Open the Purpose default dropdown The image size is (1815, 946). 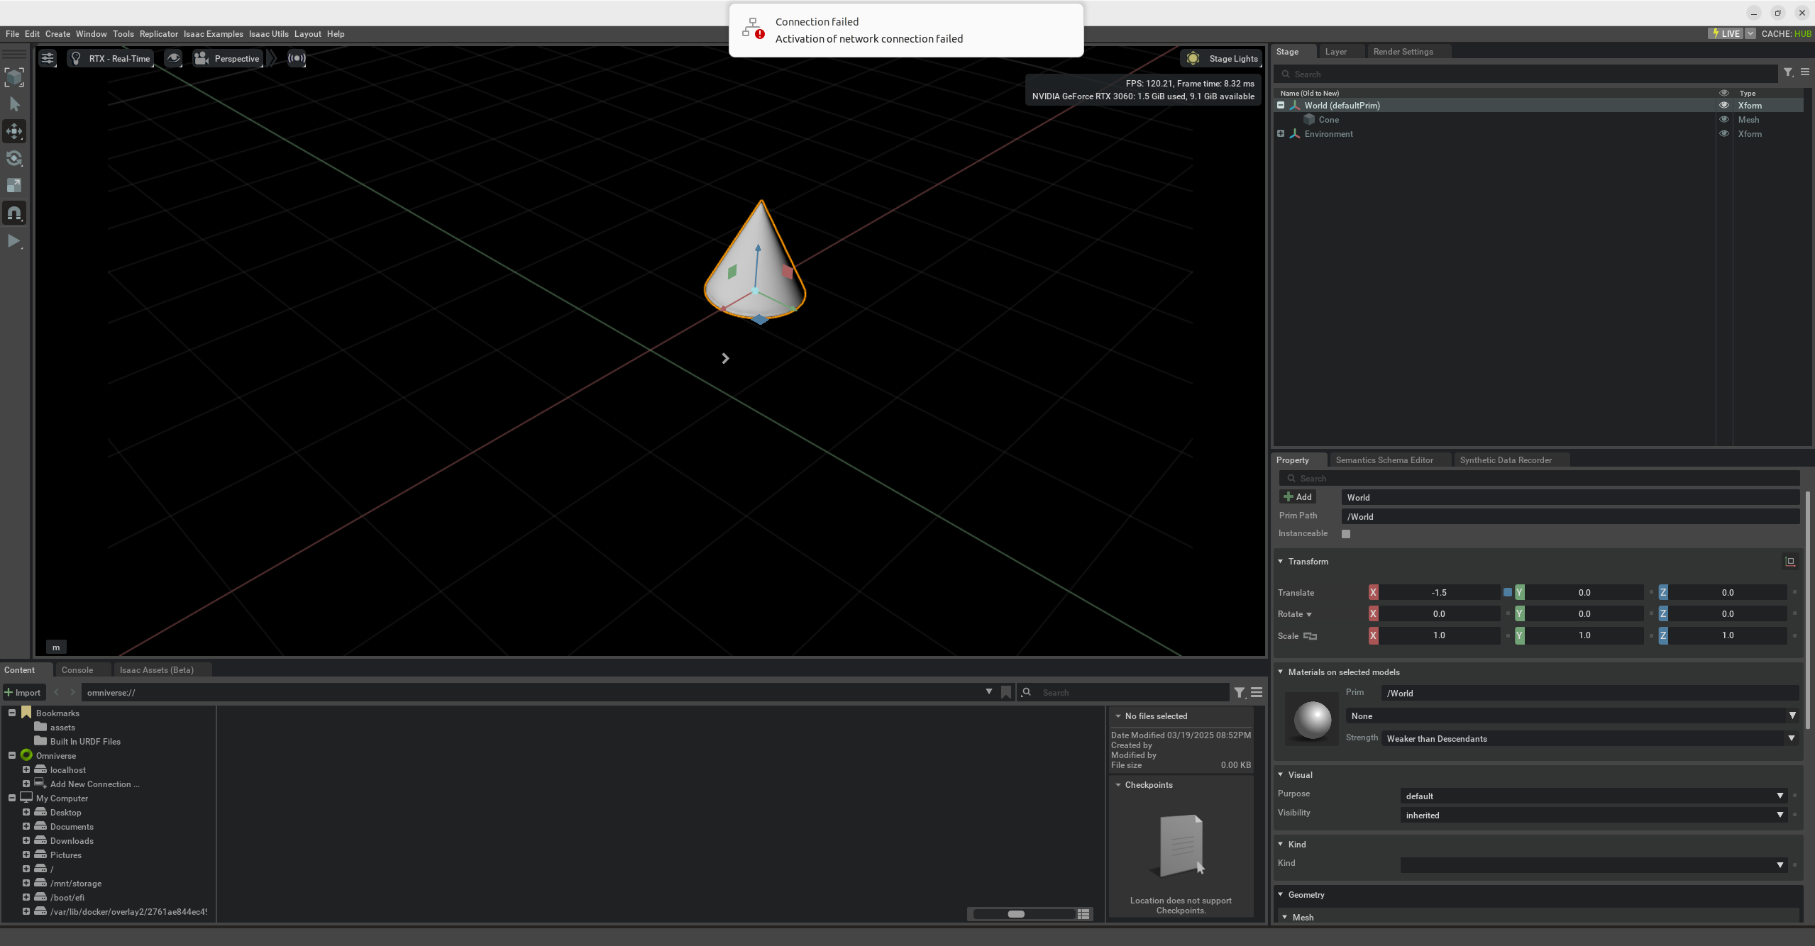(1594, 796)
